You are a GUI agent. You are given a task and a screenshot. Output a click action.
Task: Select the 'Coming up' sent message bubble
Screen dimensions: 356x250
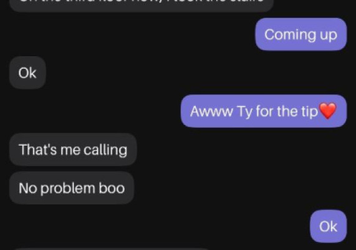301,34
